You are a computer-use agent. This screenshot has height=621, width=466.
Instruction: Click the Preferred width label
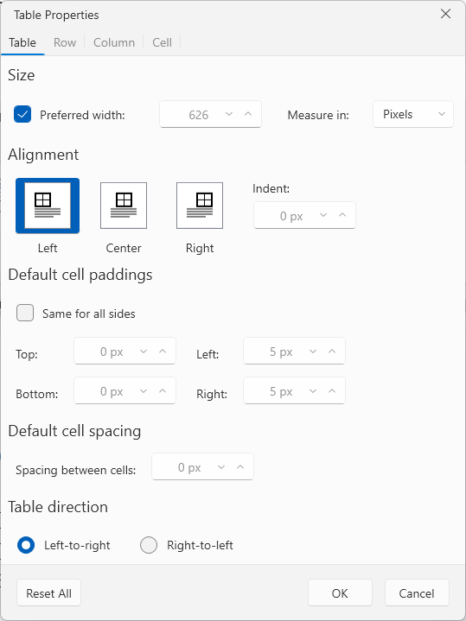point(82,115)
